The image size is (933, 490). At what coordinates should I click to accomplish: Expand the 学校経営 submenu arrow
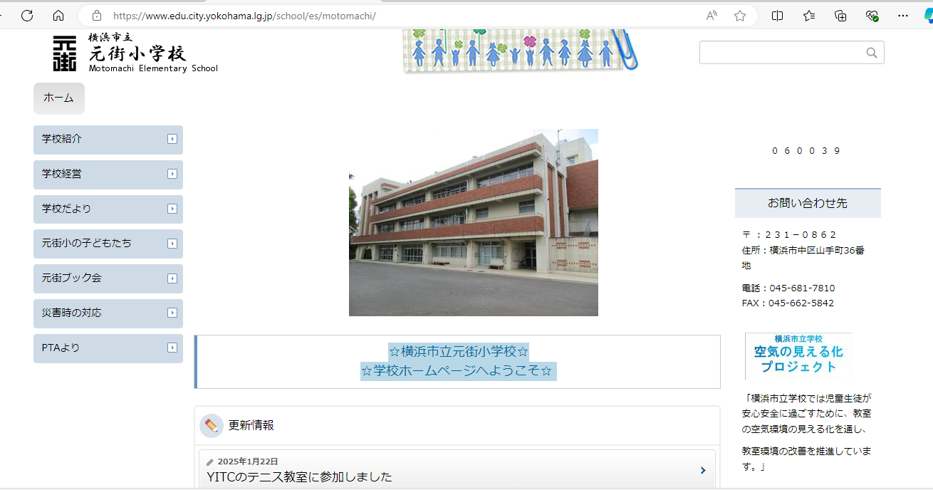[x=172, y=174]
